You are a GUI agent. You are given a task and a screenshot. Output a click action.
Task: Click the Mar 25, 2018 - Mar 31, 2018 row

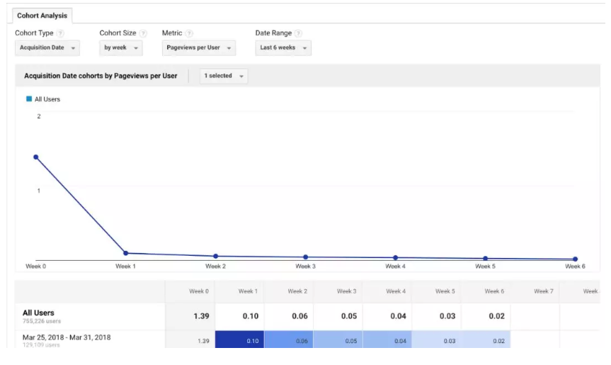pos(67,338)
